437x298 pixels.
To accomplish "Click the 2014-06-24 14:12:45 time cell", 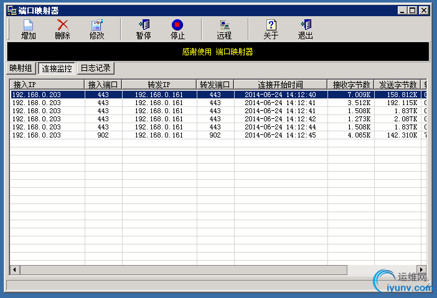I will click(280, 135).
